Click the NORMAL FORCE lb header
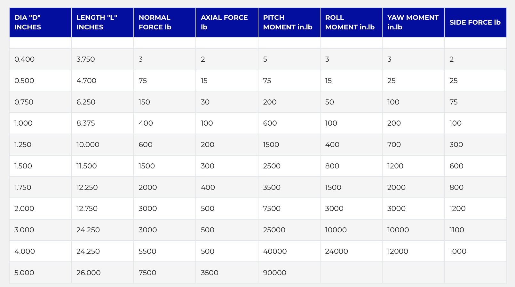The height and width of the screenshot is (287, 515). point(165,22)
